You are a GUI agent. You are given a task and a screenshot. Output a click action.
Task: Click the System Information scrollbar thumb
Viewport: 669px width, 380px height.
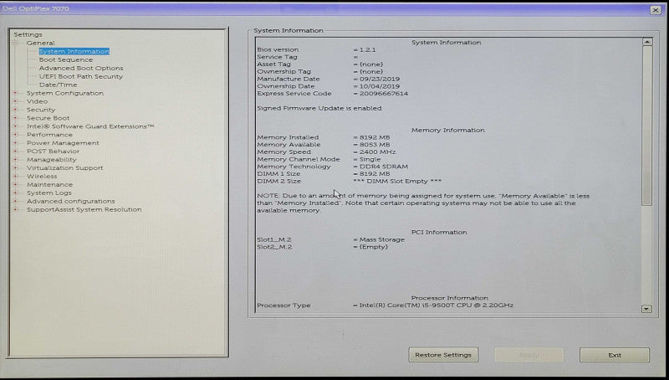[647, 126]
